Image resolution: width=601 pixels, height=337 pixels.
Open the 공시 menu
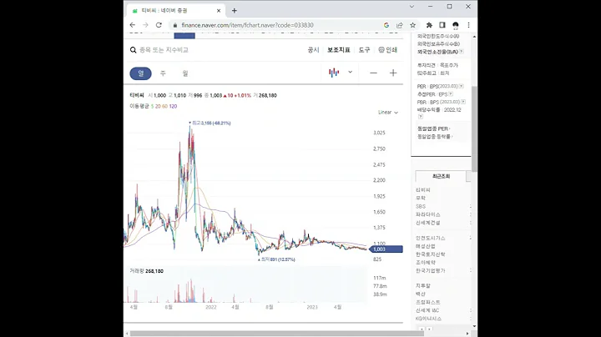[313, 50]
